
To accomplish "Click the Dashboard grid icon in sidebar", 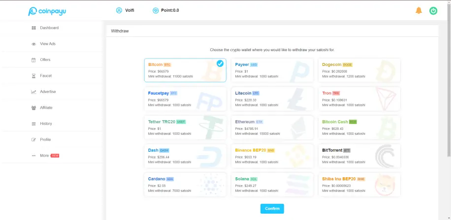I will coord(33,28).
